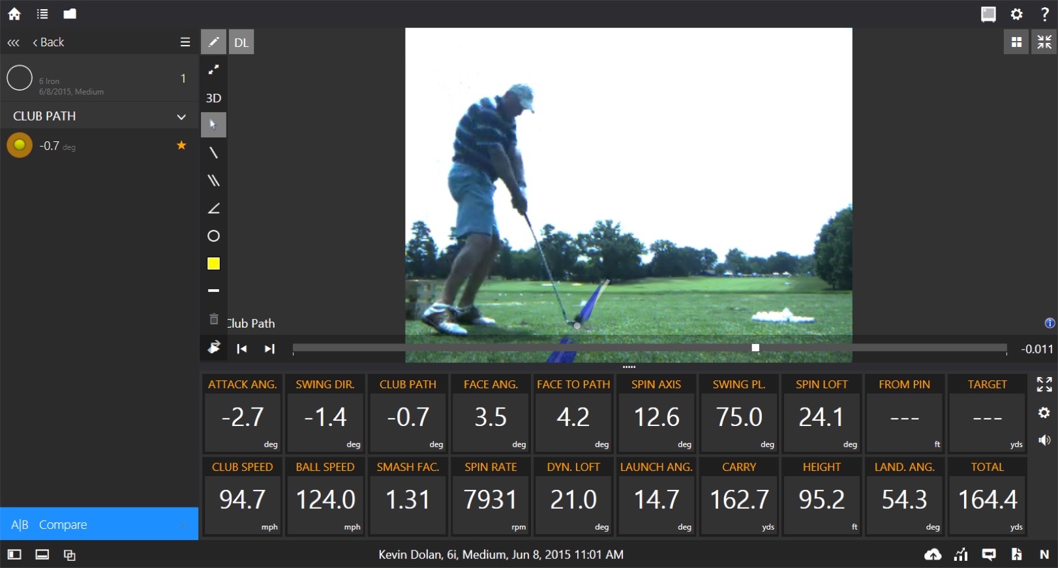This screenshot has height=568, width=1058.
Task: Open the report document icon
Action: click(x=1017, y=555)
